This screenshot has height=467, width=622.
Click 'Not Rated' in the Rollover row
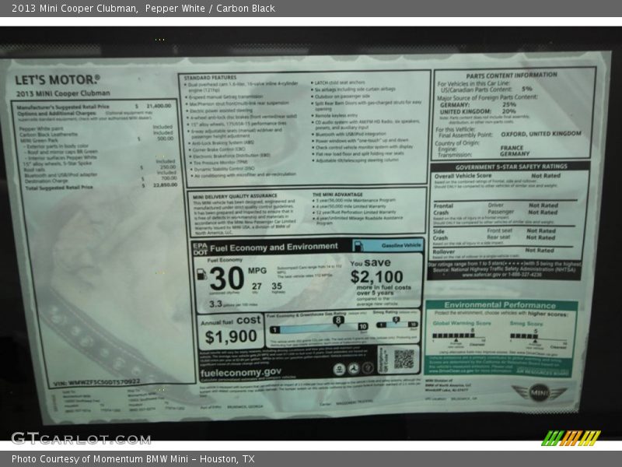[539, 250]
